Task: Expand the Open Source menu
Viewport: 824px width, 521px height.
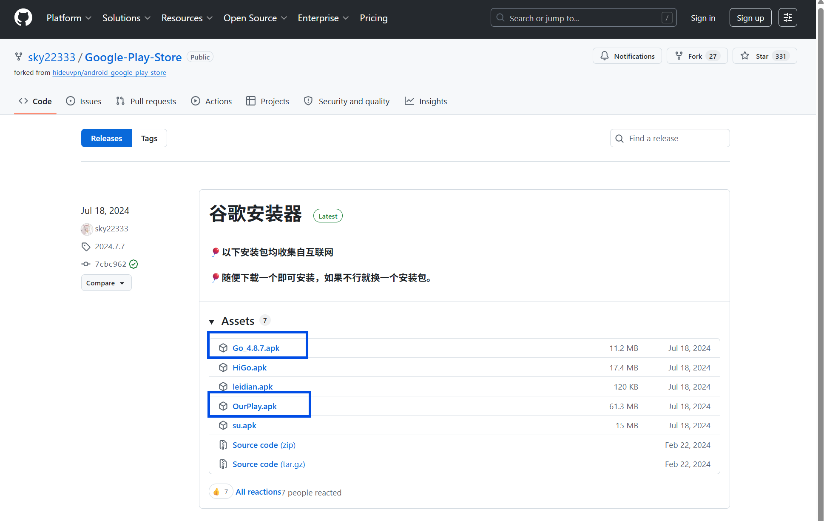Action: (255, 18)
